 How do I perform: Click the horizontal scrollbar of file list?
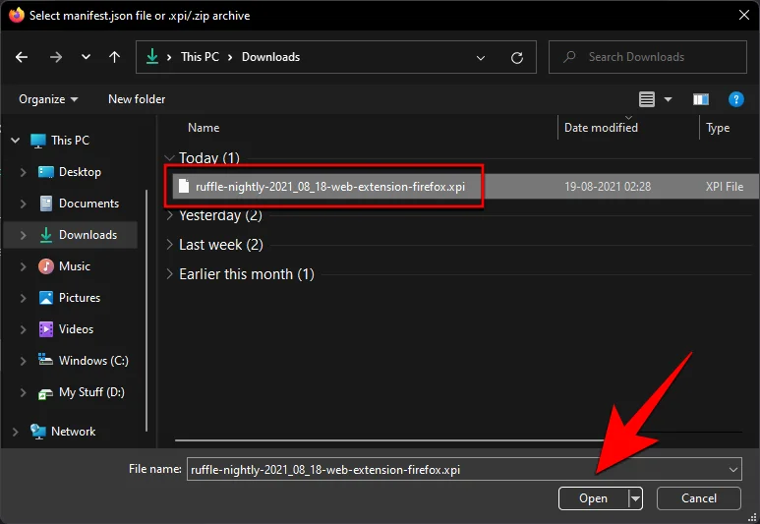pos(387,440)
